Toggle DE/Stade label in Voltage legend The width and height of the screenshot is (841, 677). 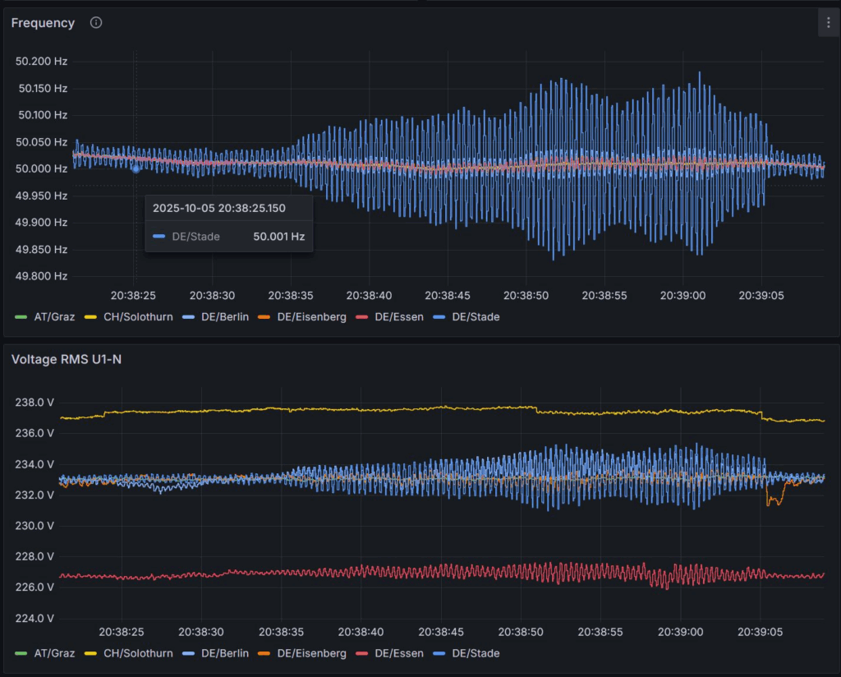click(476, 653)
